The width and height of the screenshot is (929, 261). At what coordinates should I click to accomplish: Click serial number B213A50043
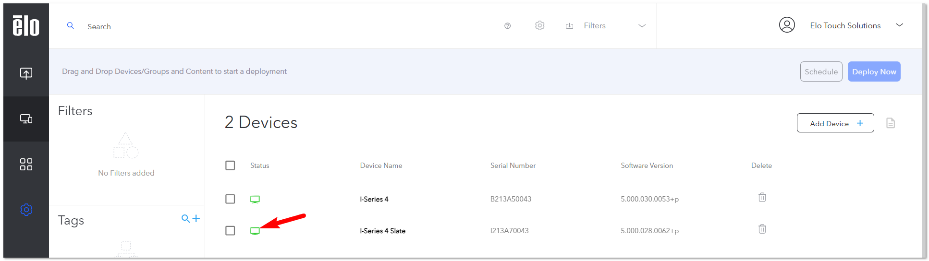[511, 199]
